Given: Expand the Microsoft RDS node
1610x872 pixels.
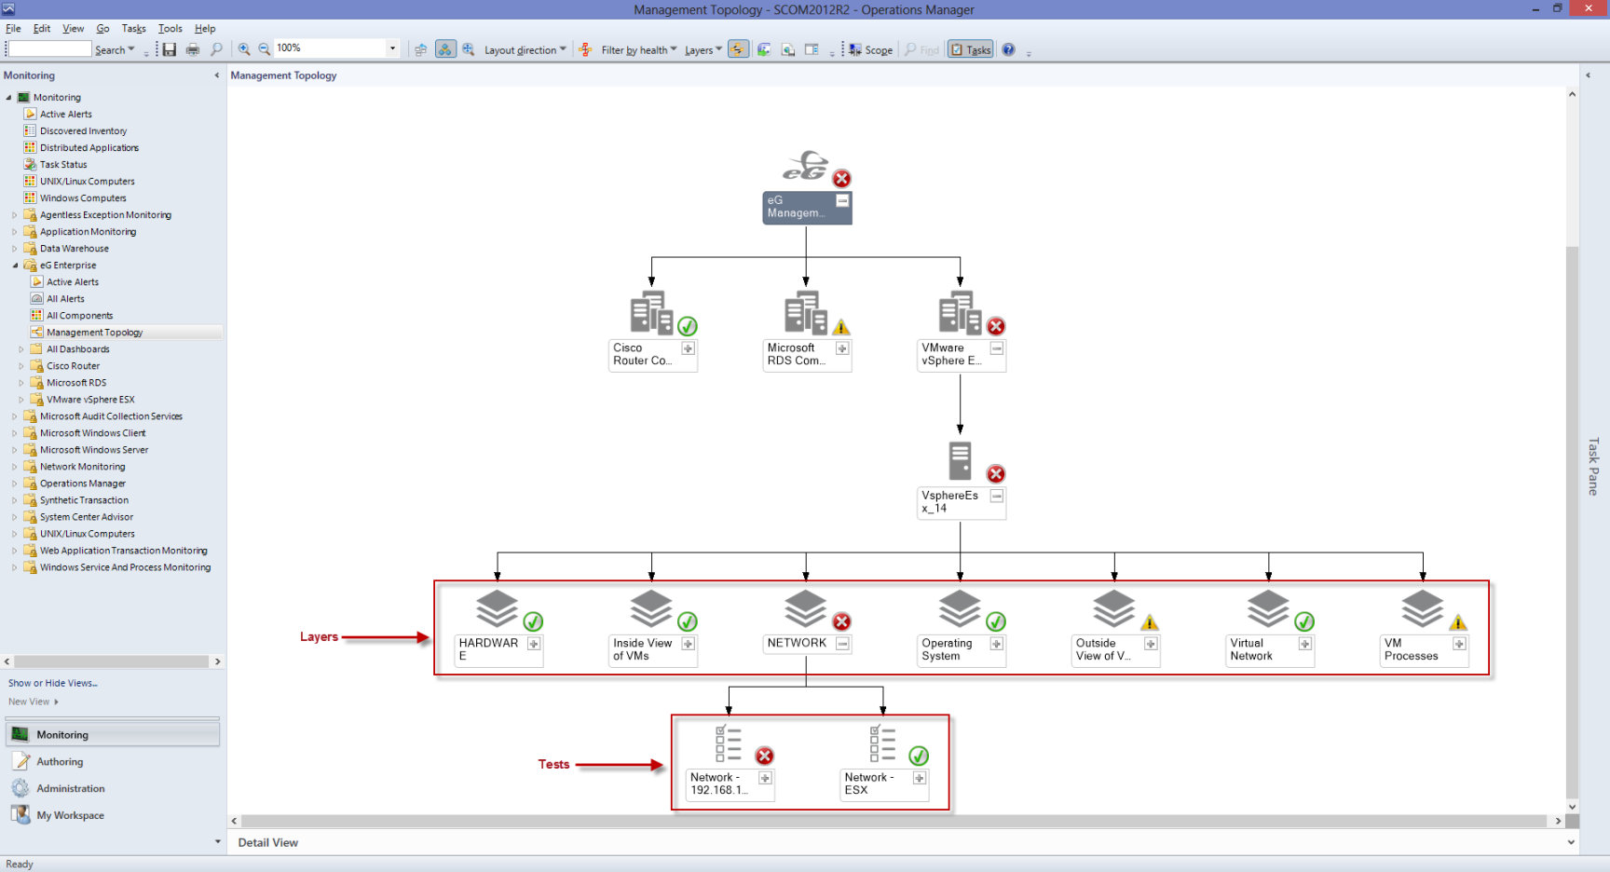Looking at the screenshot, I should (842, 348).
